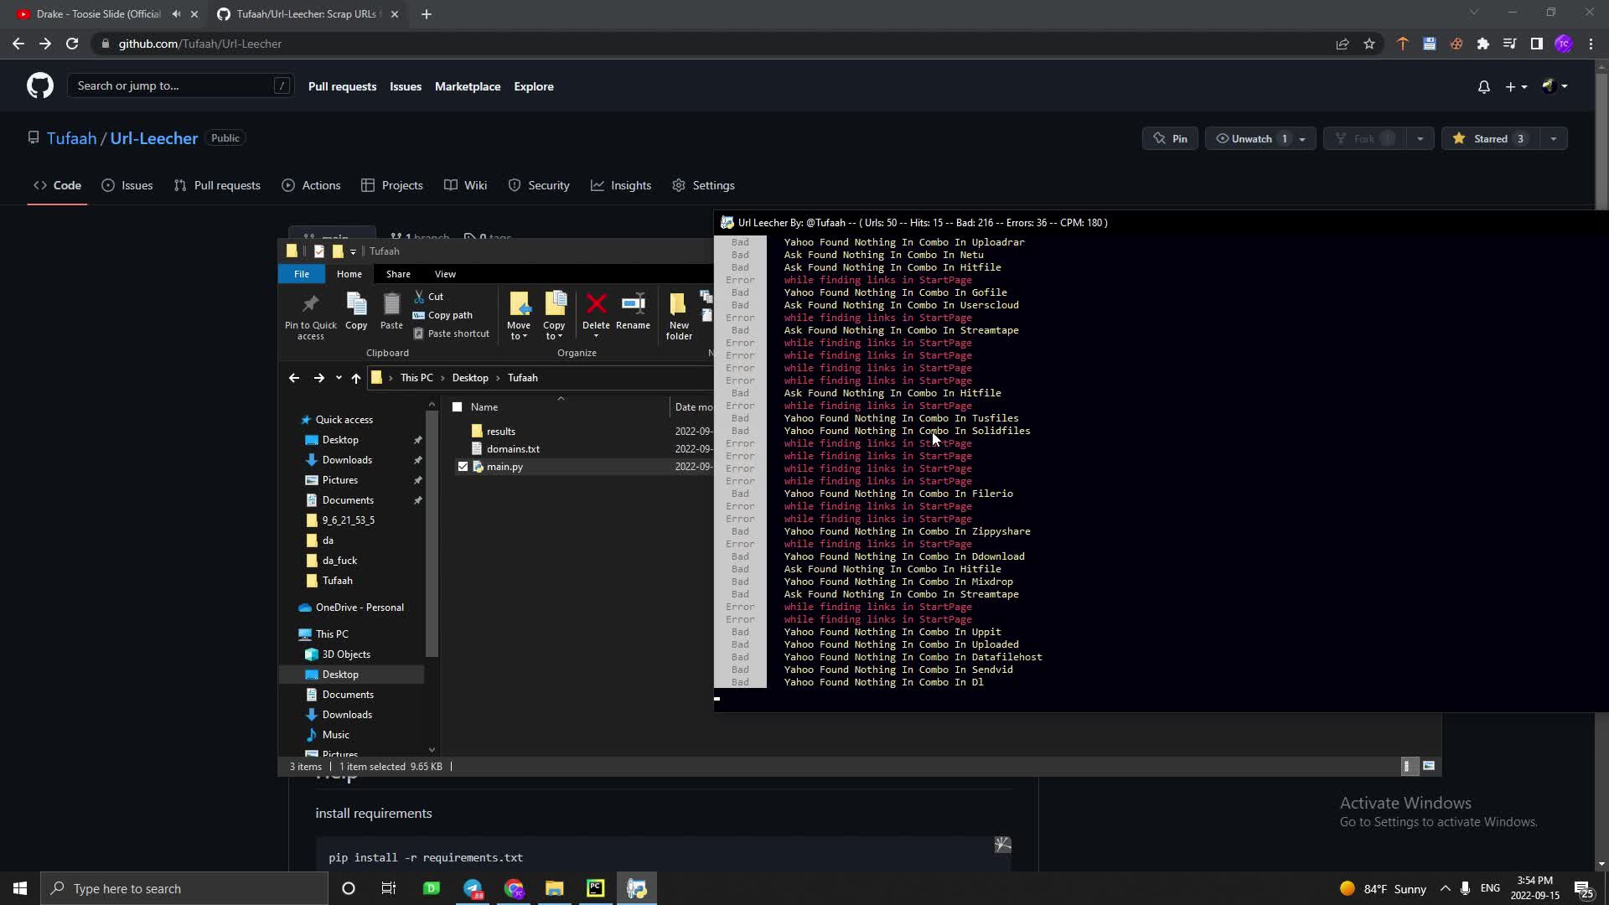Image resolution: width=1609 pixels, height=905 pixels.
Task: Click the Copy ribbon icon
Action: 356,311
